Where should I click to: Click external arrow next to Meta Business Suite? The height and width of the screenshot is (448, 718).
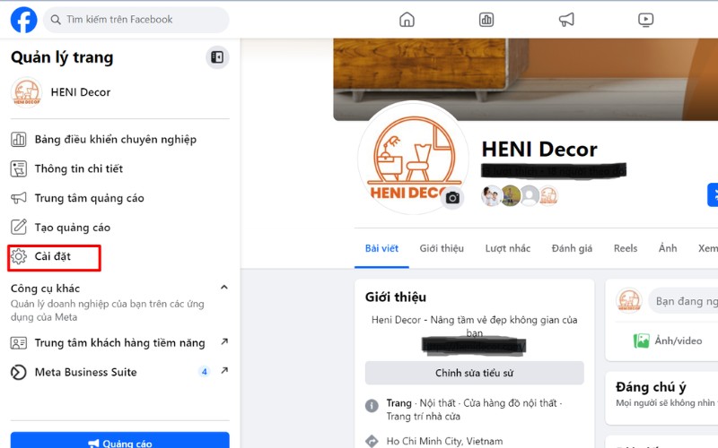(224, 370)
